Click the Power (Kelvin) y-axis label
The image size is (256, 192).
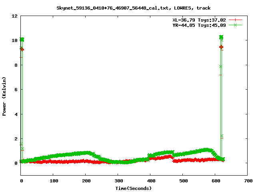[4, 96]
